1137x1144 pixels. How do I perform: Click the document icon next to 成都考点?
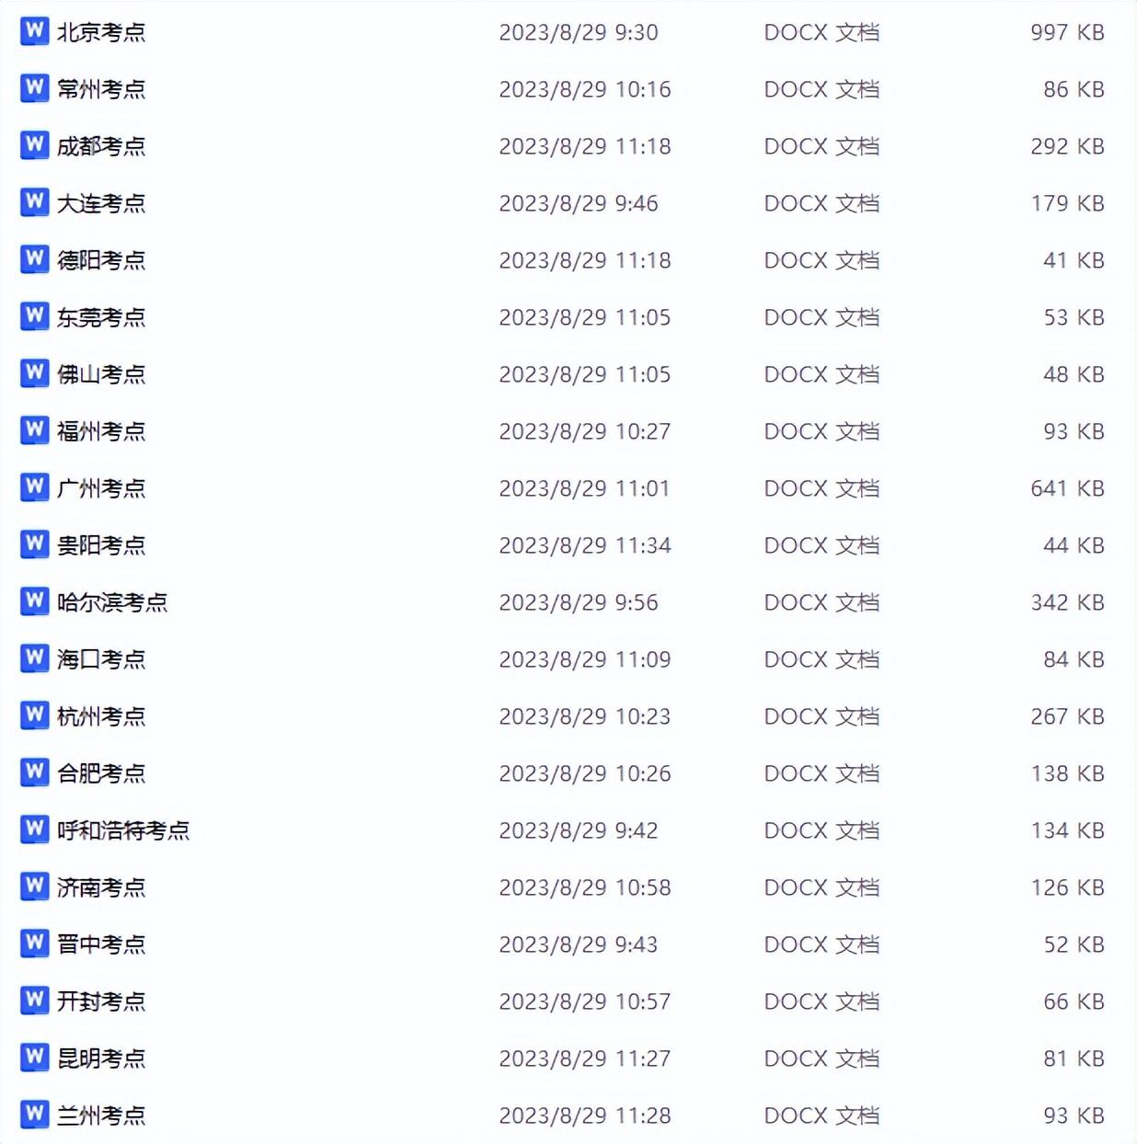pyautogui.click(x=34, y=145)
